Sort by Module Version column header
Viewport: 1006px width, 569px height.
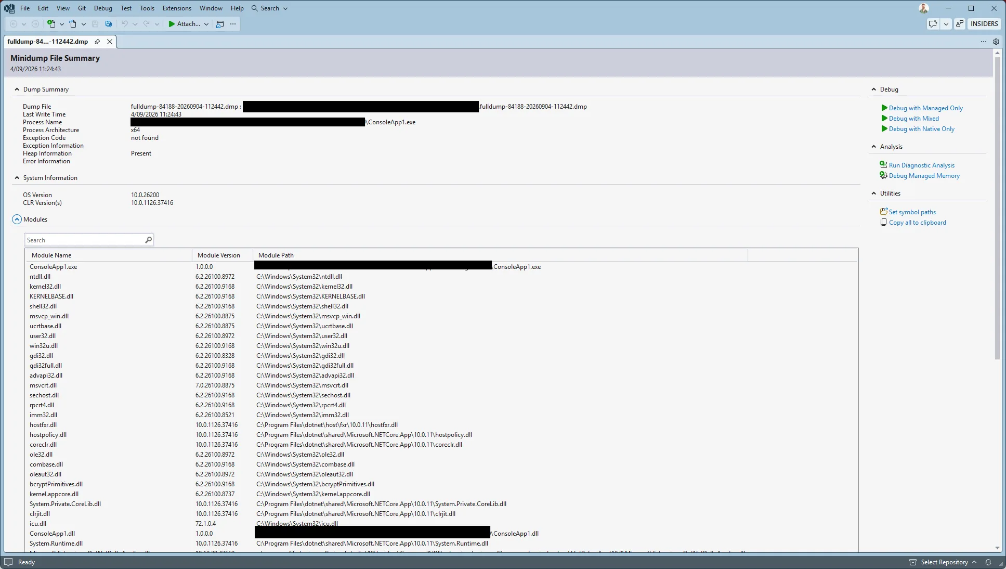223,255
